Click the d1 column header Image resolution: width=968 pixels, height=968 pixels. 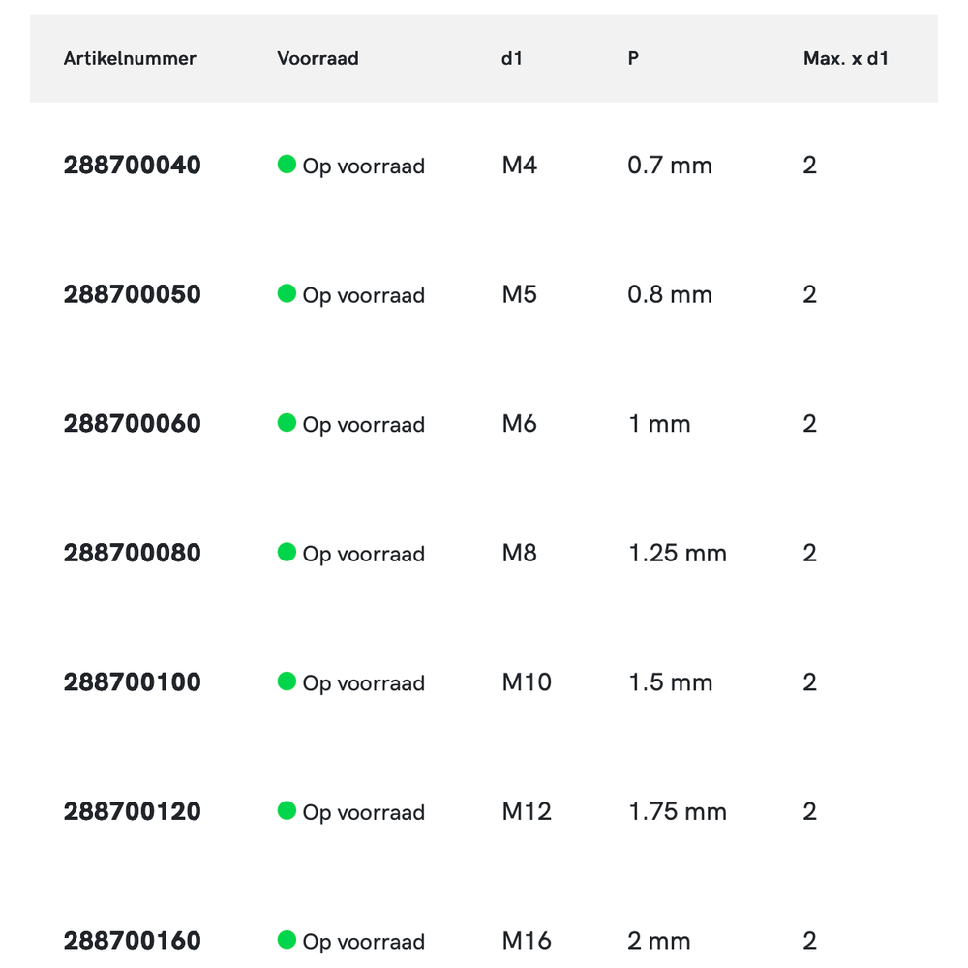(512, 58)
